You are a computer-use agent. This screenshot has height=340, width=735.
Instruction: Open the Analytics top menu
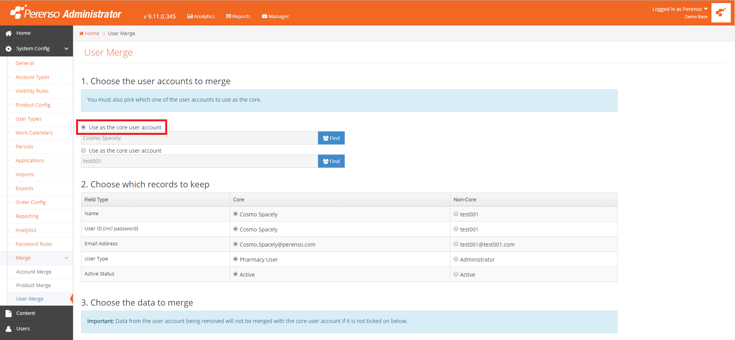[x=201, y=16]
